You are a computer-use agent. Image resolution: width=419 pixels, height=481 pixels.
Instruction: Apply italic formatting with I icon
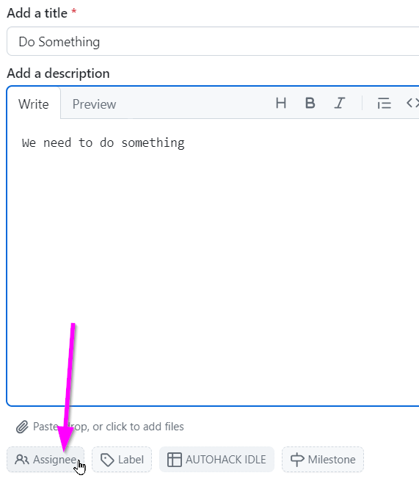click(x=339, y=103)
